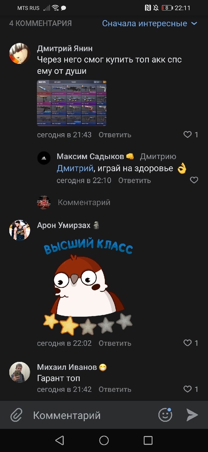Open the weapon skins screenshot thumbnail

coord(72,103)
